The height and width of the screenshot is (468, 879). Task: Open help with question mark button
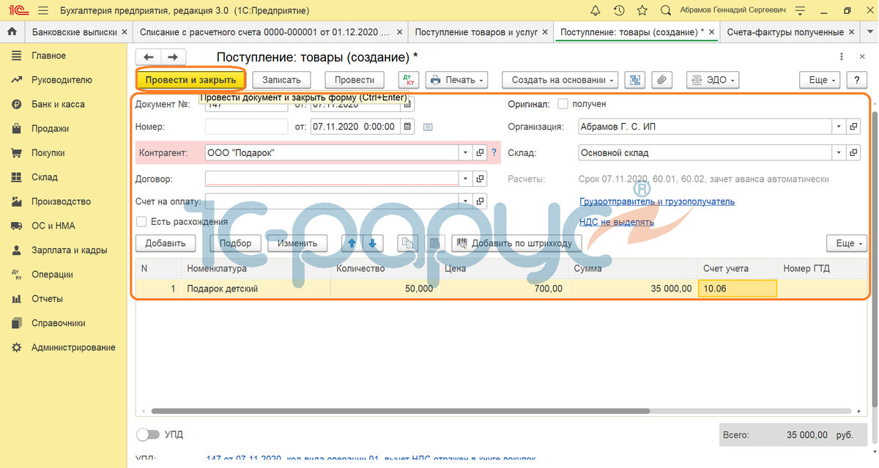857,80
